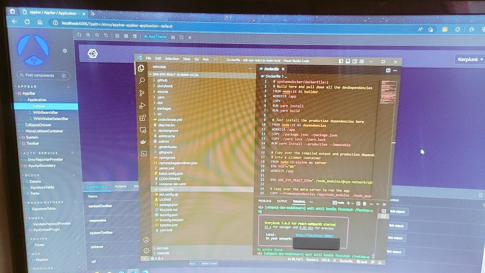Switch to Storybook Actions tab
The height and width of the screenshot is (273, 485).
(121, 186)
